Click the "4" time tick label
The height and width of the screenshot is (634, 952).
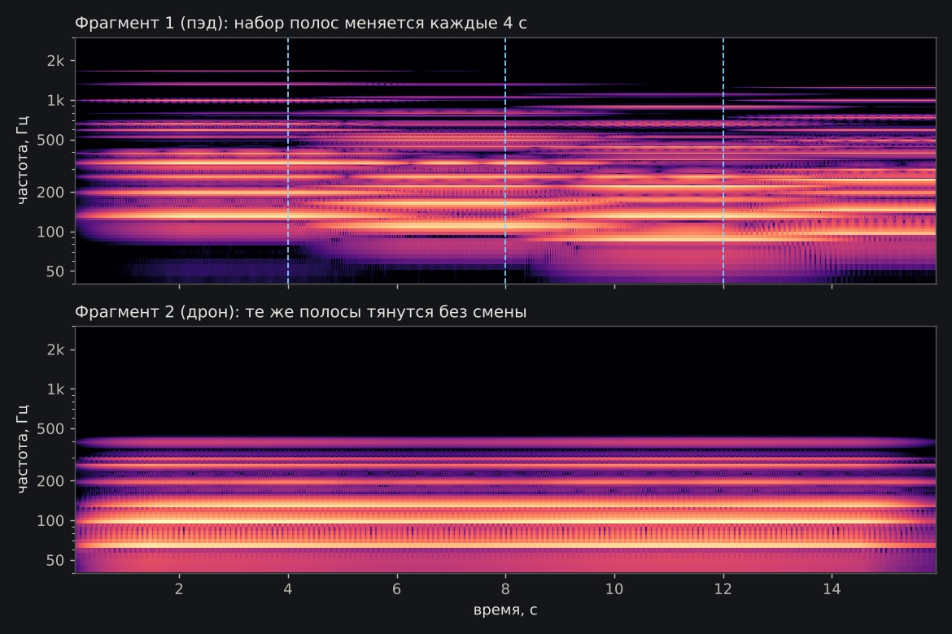(x=288, y=588)
